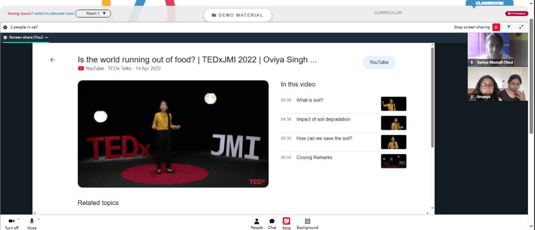
Task: Open the Screen share tab options
Action: click(47, 37)
